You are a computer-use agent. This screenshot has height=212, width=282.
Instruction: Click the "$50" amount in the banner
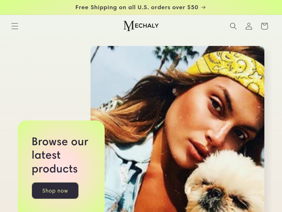[192, 7]
